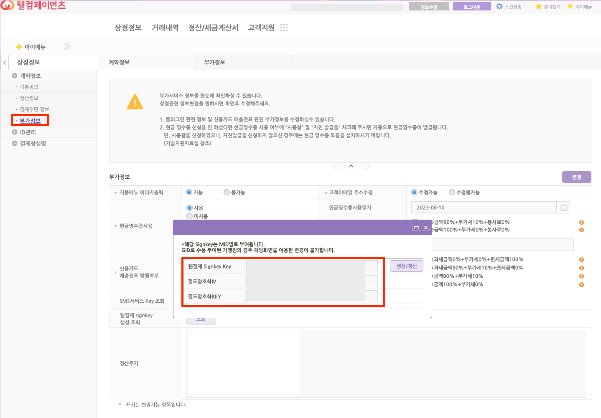The width and height of the screenshot is (601, 418).
Task: Click help icon for 과세금액90%+부가세10%+면세금액0%
Action: click(x=581, y=268)
